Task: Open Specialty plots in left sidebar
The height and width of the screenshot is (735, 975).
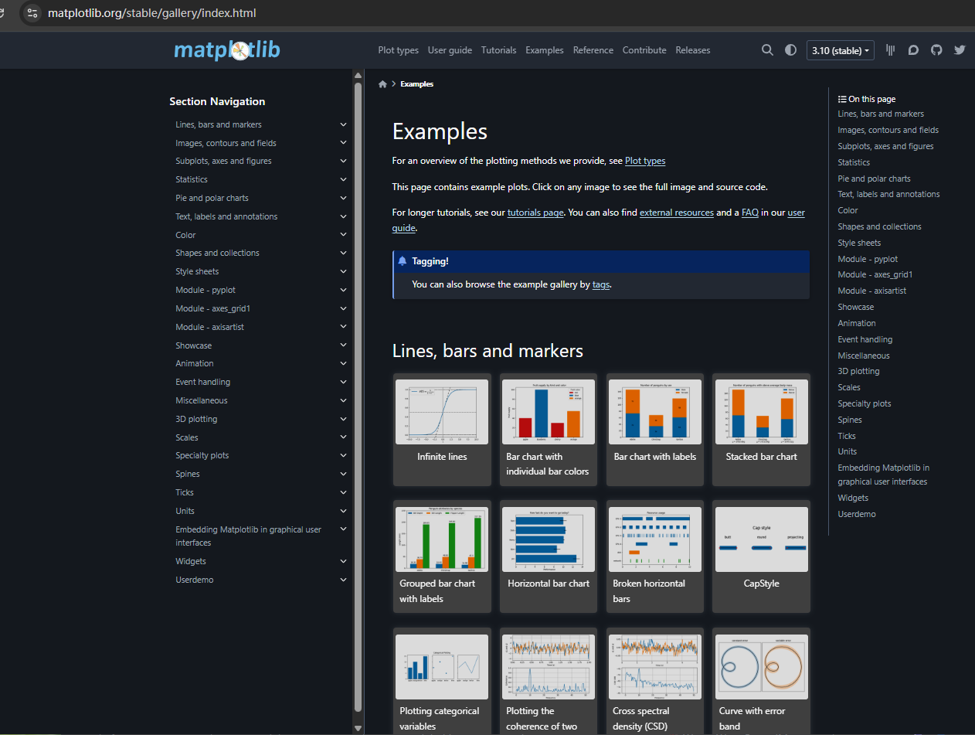Action: click(x=202, y=455)
